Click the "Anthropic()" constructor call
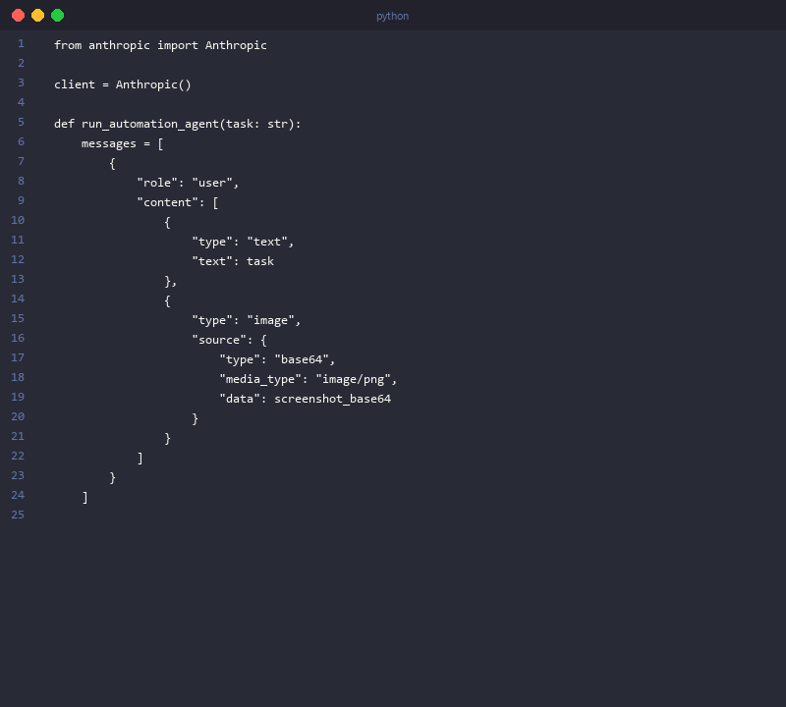Viewport: 786px width, 707px height. (153, 84)
